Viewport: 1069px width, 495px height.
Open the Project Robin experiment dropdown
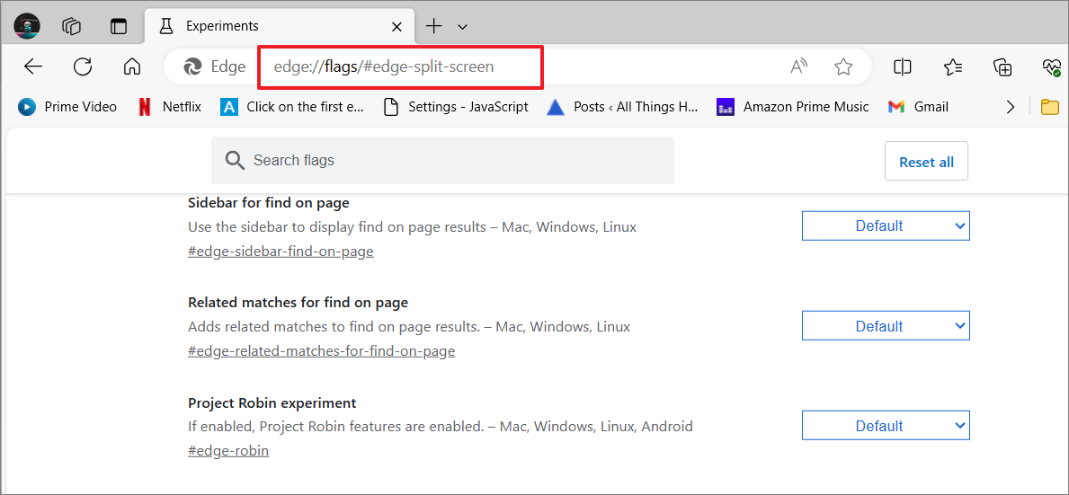coord(886,426)
